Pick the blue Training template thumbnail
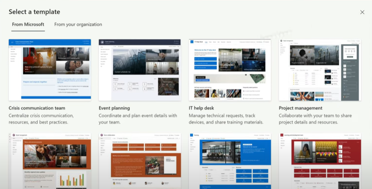Screen dimensions: 372x189 pyautogui.click(x=230, y=161)
